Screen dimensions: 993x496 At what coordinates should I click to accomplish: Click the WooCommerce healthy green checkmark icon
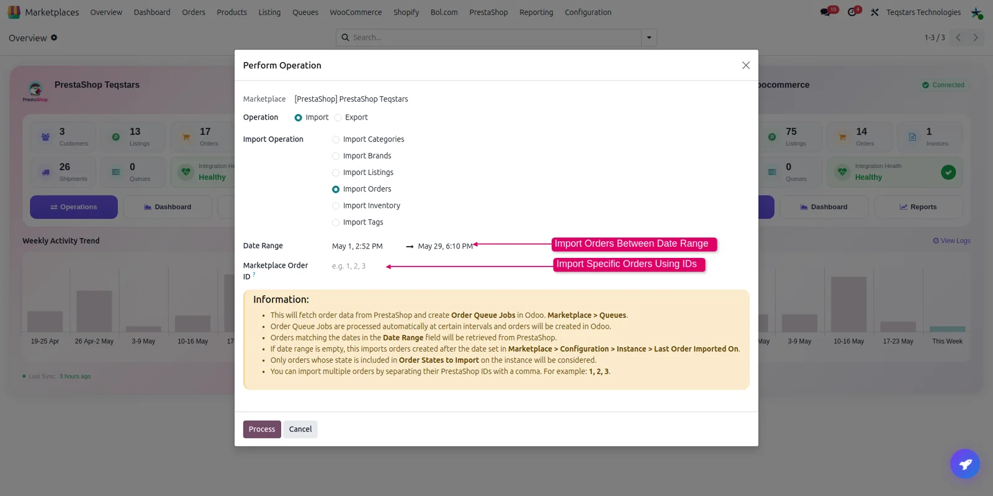click(948, 172)
